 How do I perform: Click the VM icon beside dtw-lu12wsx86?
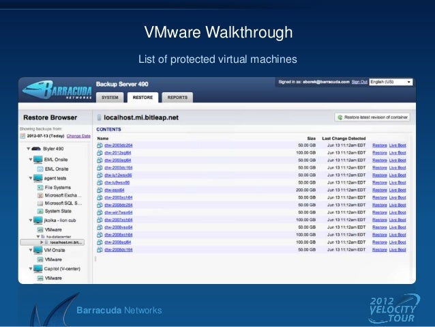(x=100, y=175)
